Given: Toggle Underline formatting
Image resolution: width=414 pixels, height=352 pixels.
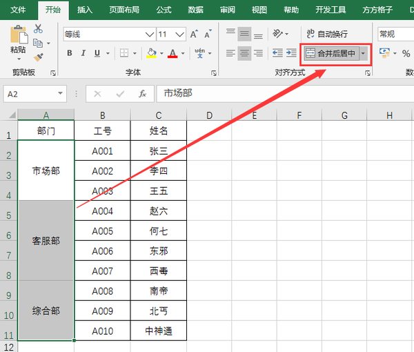Looking at the screenshot, I should (97, 53).
